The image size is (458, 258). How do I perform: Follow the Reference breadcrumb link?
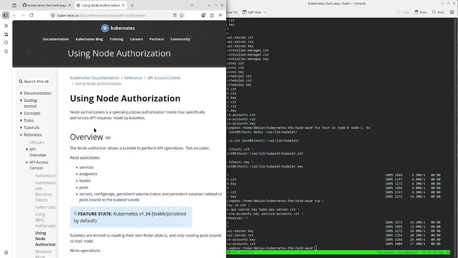(133, 78)
